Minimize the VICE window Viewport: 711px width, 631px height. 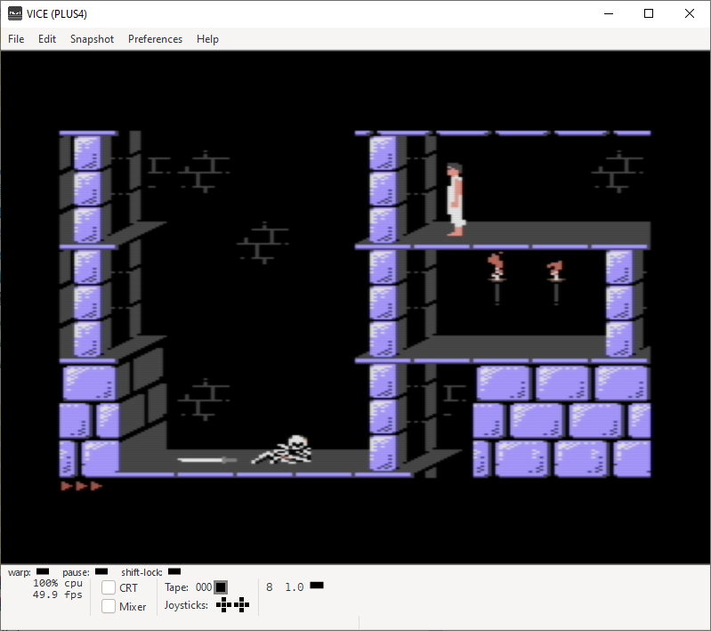609,13
